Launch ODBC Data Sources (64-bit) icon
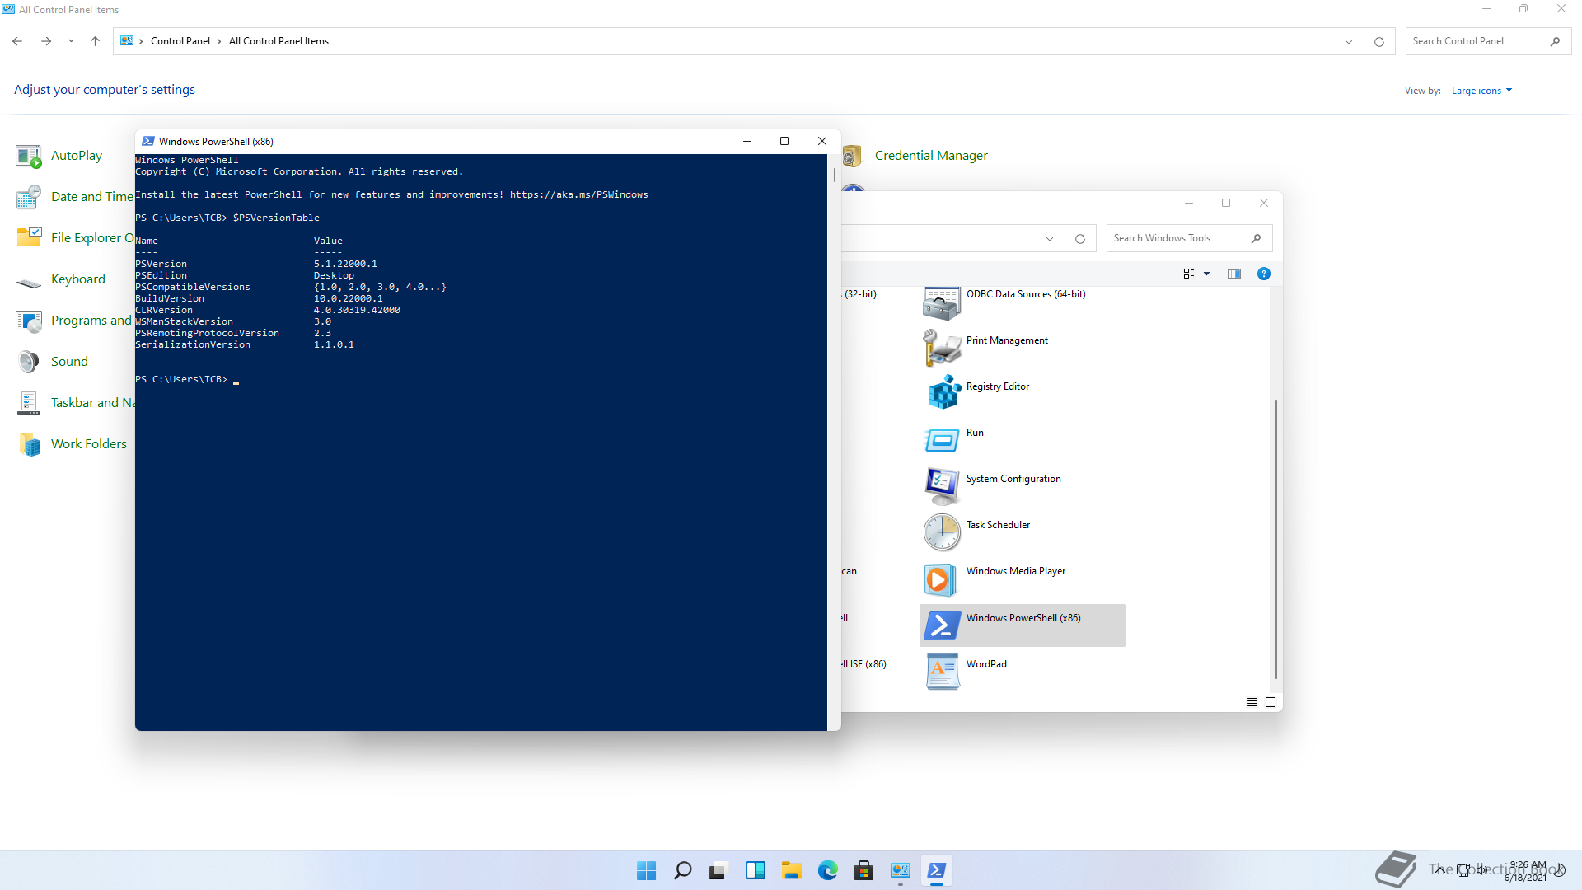Image resolution: width=1582 pixels, height=890 pixels. pos(942,303)
